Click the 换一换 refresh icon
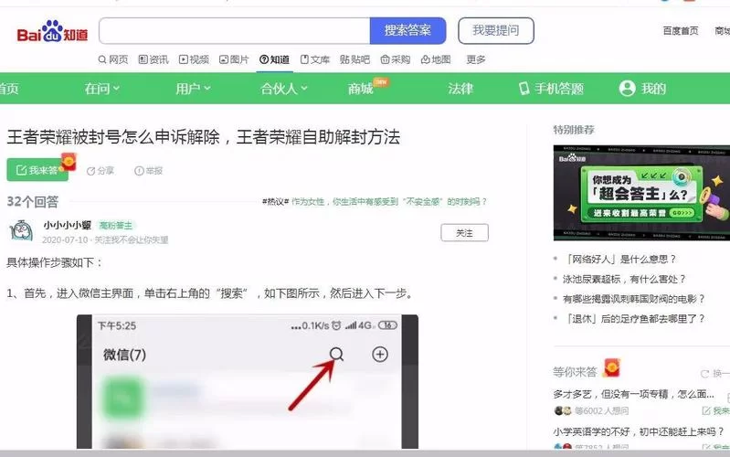 click(704, 374)
